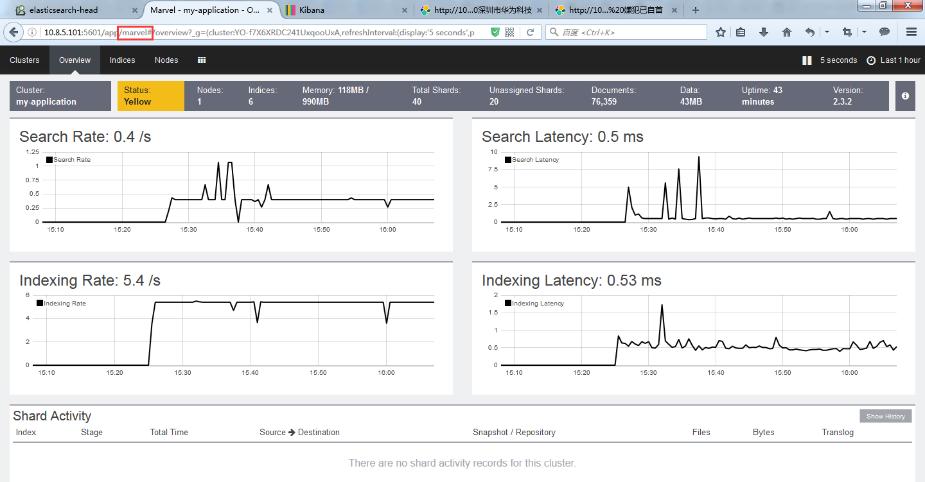The width and height of the screenshot is (925, 482).
Task: Open the site info icon in address bar
Action: (x=33, y=32)
